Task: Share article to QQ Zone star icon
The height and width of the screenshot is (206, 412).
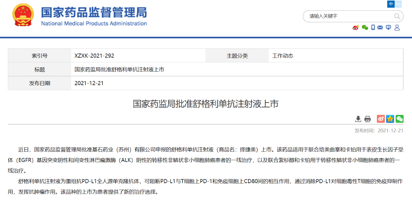Action: pos(390,119)
